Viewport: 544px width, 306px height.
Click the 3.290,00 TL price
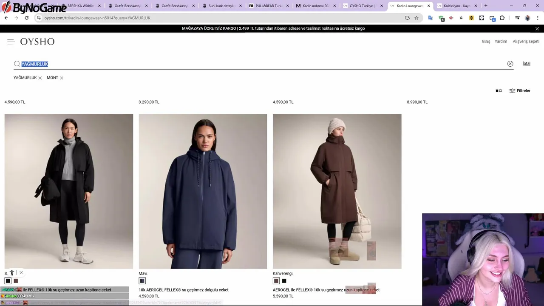(x=149, y=102)
